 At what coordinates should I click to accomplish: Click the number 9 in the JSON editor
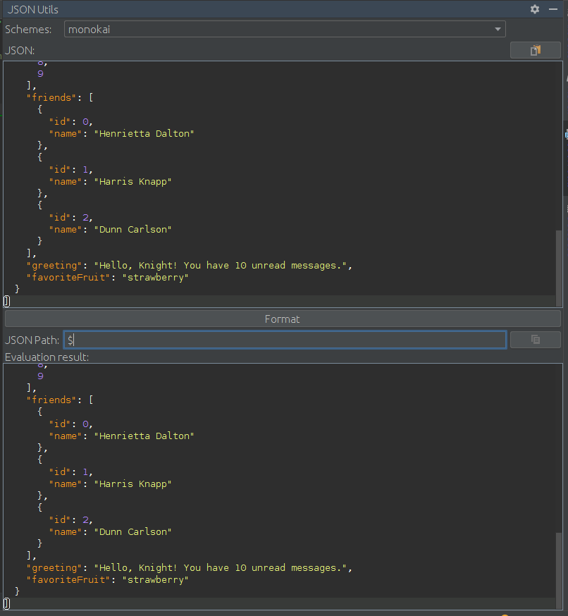pyautogui.click(x=40, y=73)
